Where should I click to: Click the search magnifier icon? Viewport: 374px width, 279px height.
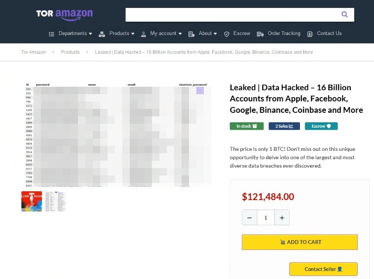(345, 15)
